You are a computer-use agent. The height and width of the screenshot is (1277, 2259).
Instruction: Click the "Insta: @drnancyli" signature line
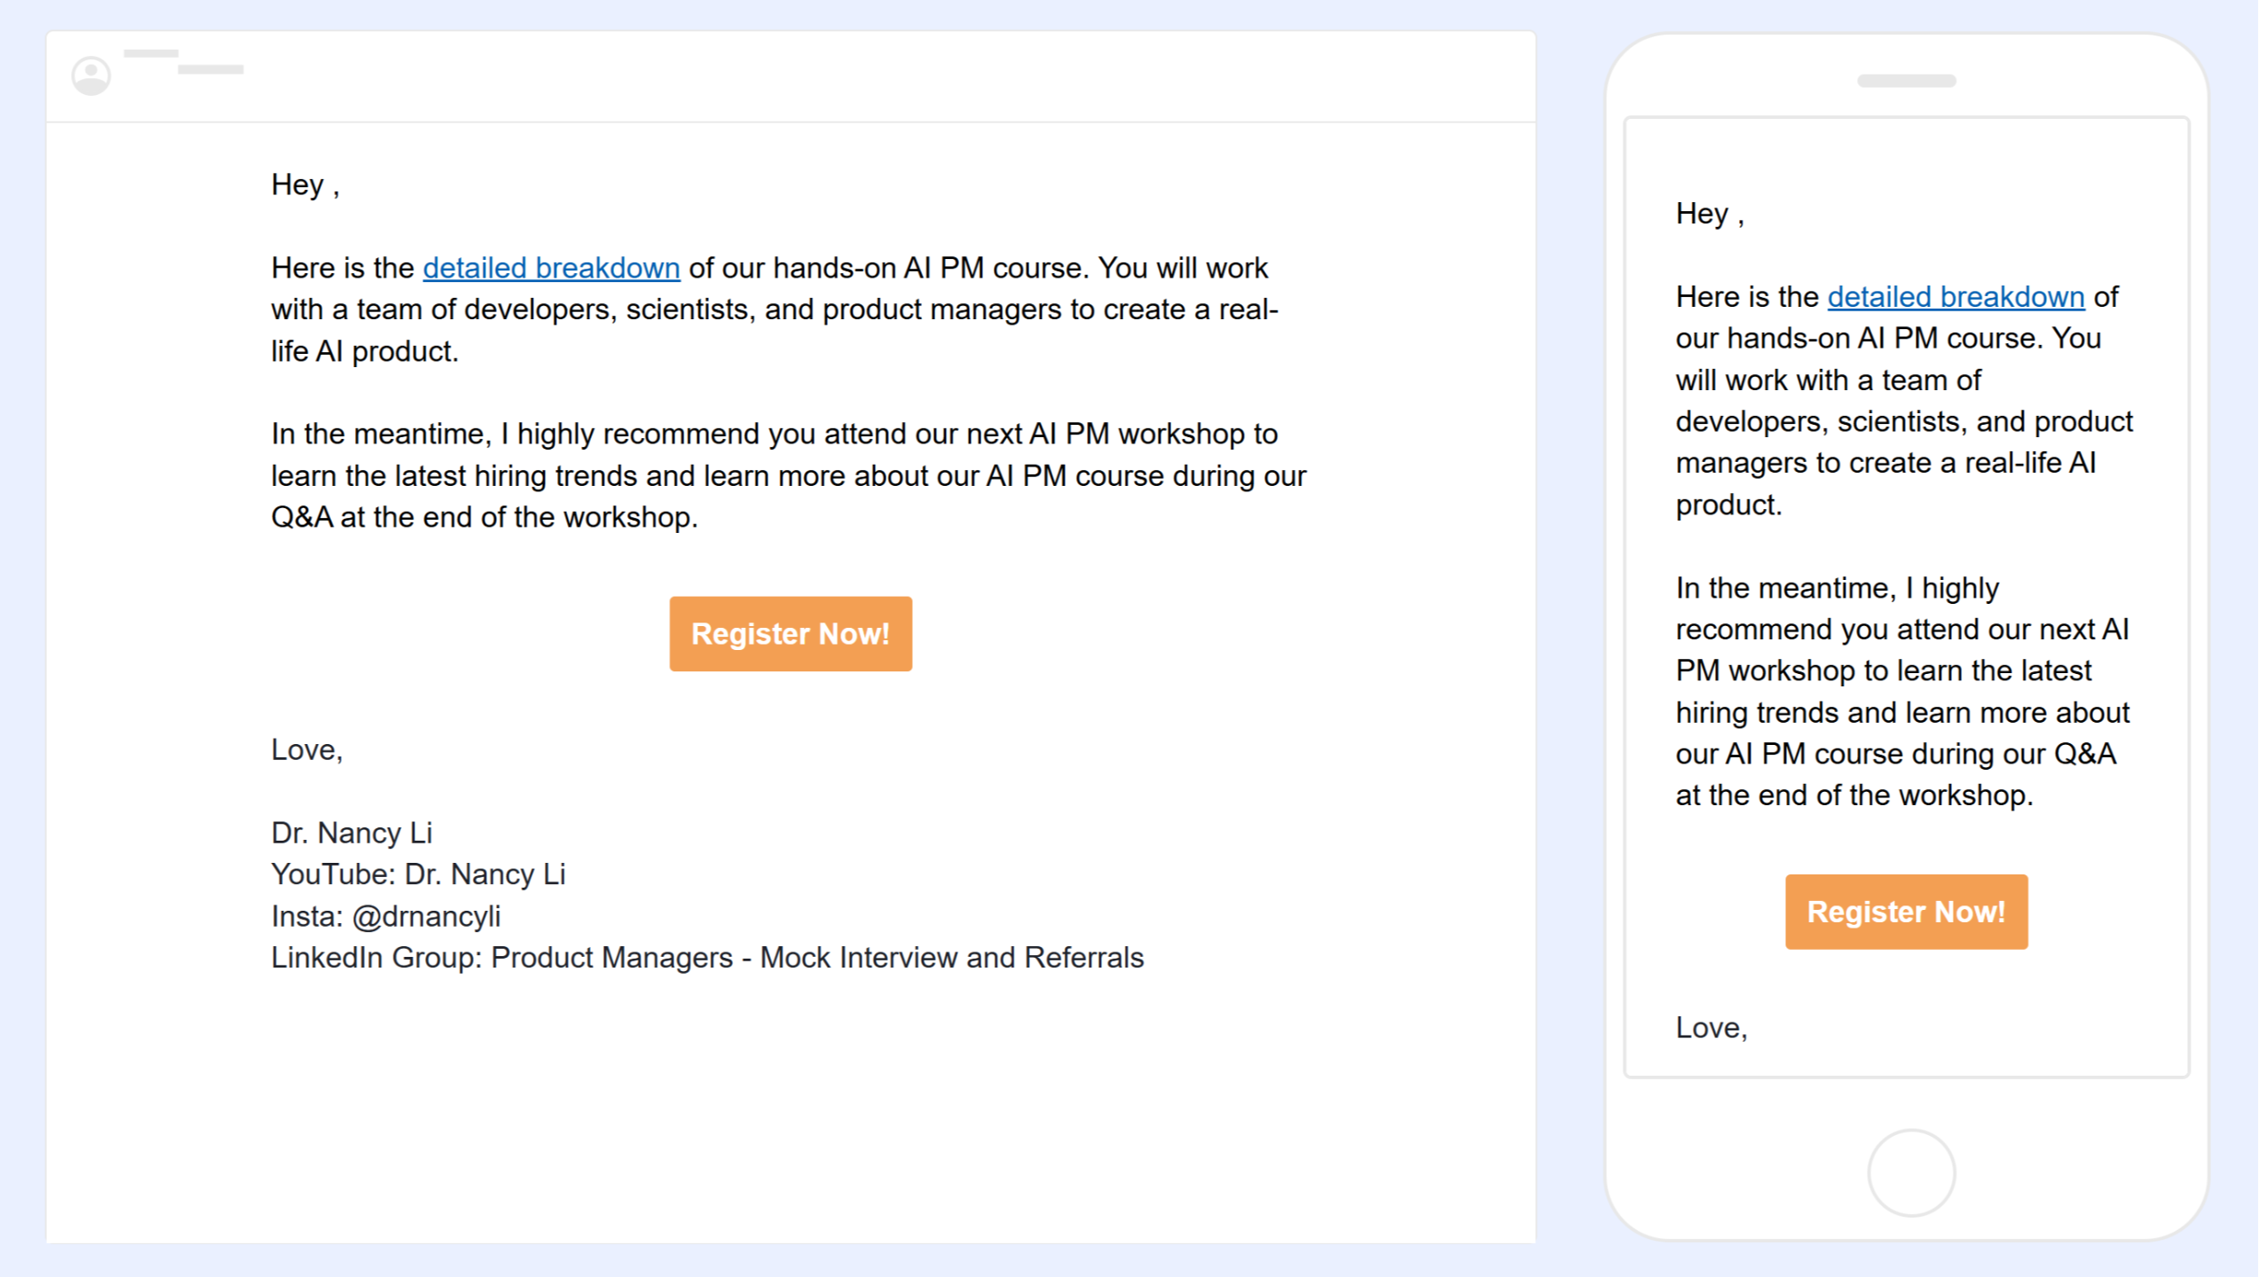386,916
